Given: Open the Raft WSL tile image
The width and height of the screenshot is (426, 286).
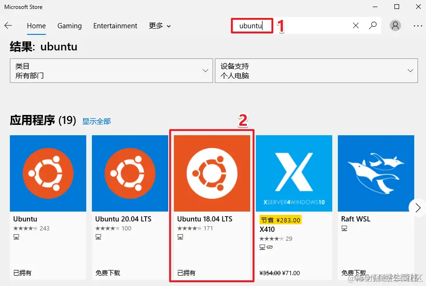Looking at the screenshot, I should (376, 173).
